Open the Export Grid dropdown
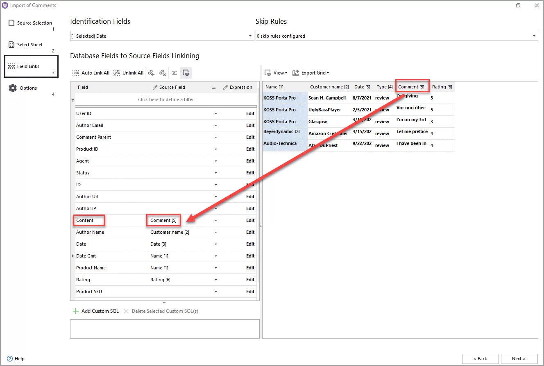 [x=311, y=72]
